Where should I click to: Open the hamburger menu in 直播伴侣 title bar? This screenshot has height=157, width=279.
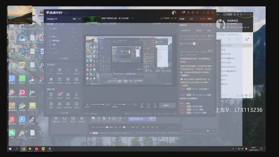pyautogui.click(x=197, y=13)
